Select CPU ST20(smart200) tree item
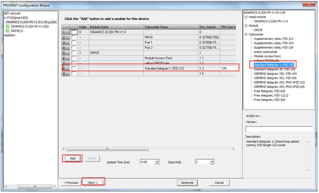Image resolution: width=319 pixels, height=193 pixels. (16, 18)
